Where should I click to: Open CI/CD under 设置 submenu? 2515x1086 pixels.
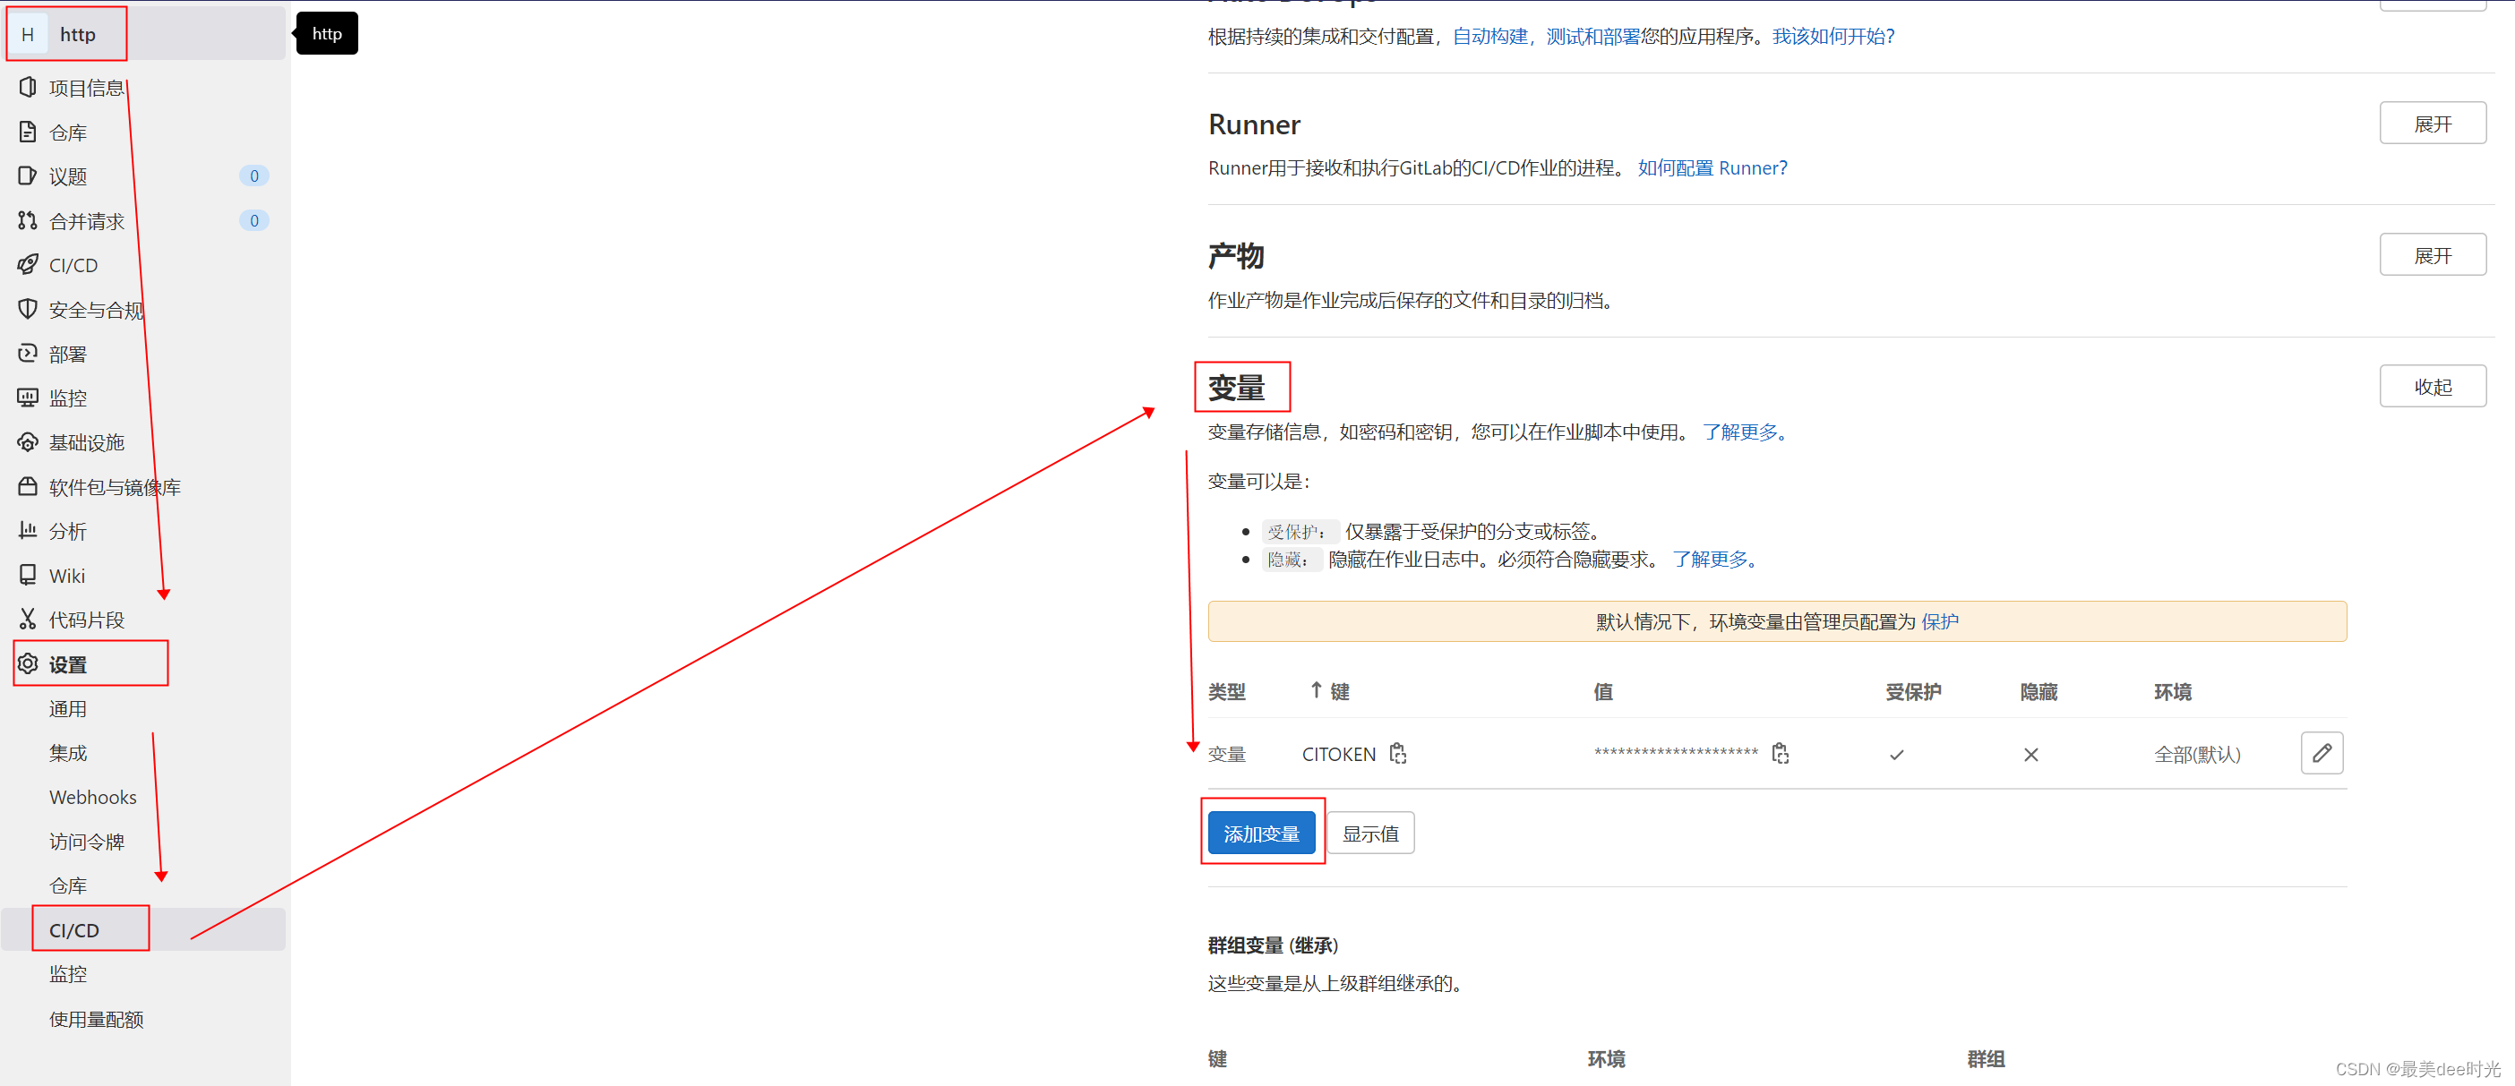click(x=74, y=930)
